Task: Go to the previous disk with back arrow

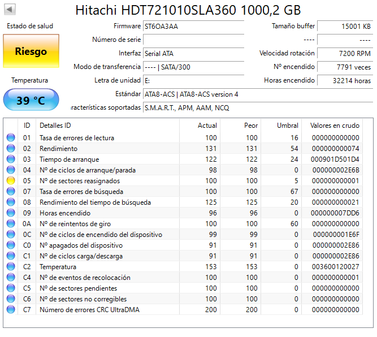Action: coord(10,10)
